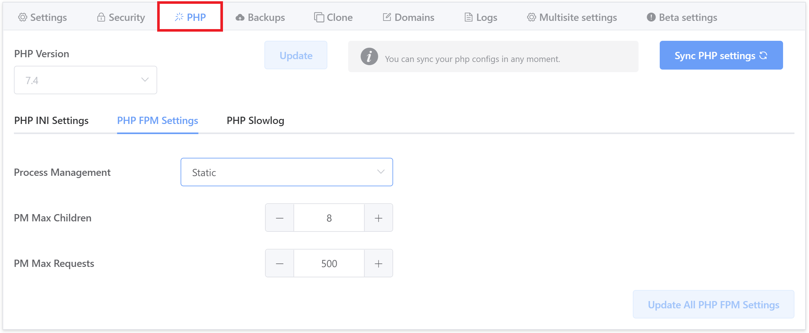Select the PHP FPM Settings tab

[157, 121]
